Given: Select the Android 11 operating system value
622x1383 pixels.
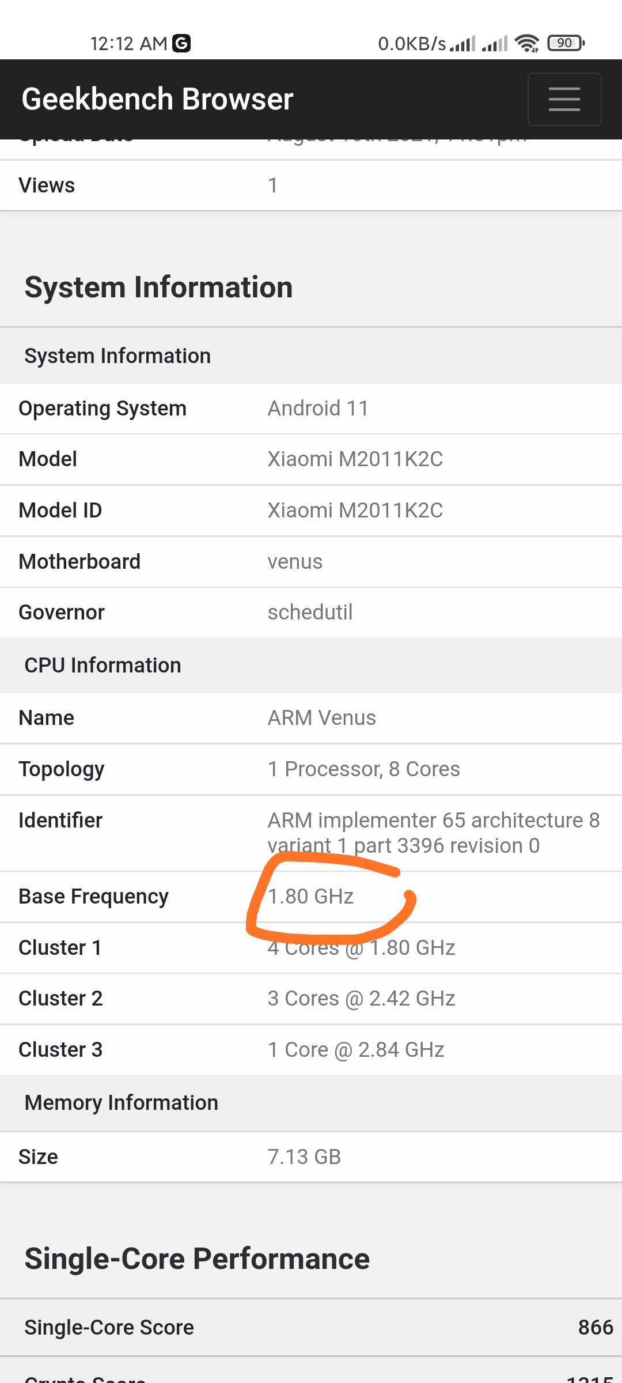Looking at the screenshot, I should pos(318,409).
